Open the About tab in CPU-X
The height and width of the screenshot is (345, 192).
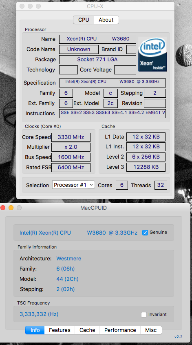pos(106,20)
